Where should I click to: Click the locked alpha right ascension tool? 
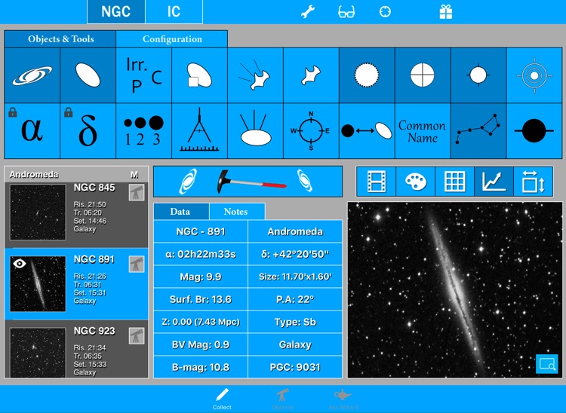tap(32, 131)
